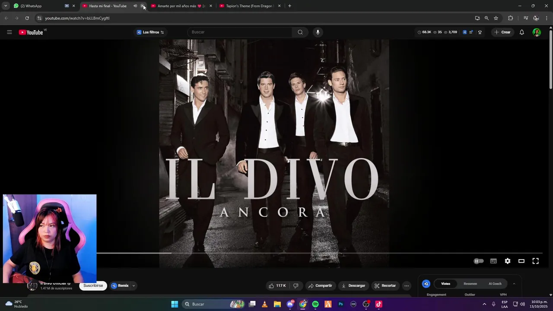This screenshot has height=311, width=553.
Task: Clip the video with Recortar
Action: click(x=385, y=286)
